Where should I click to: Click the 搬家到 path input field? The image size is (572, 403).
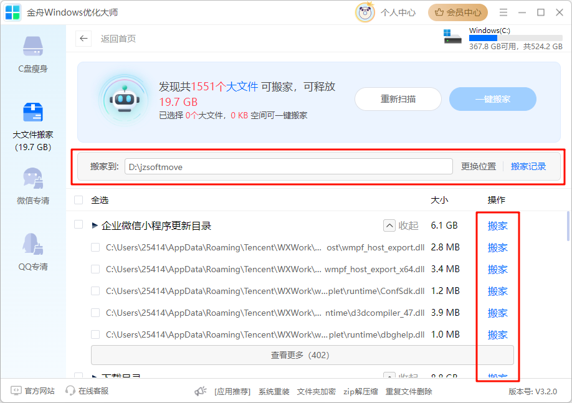(x=288, y=167)
